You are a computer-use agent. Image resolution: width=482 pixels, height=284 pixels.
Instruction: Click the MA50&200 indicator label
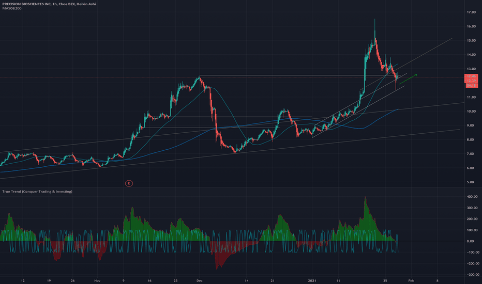(12, 8)
